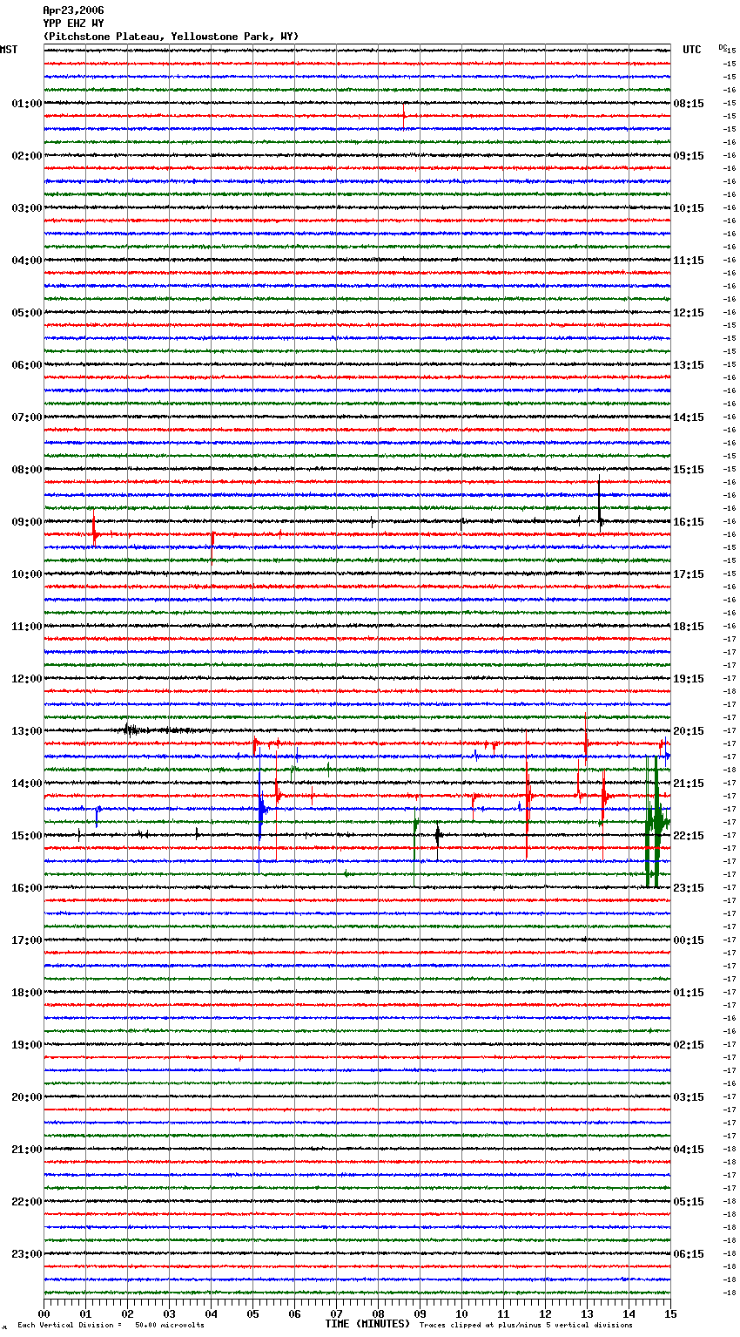
Task: Select the 16:00 MST row label
Action: (x=26, y=888)
